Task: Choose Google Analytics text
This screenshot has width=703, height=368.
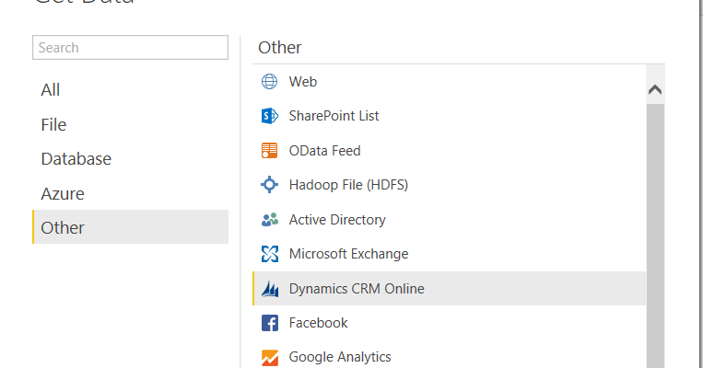Action: 340,357
